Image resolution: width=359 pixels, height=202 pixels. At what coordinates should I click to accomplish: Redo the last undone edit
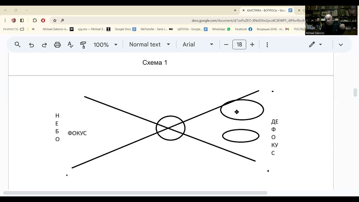pyautogui.click(x=44, y=45)
